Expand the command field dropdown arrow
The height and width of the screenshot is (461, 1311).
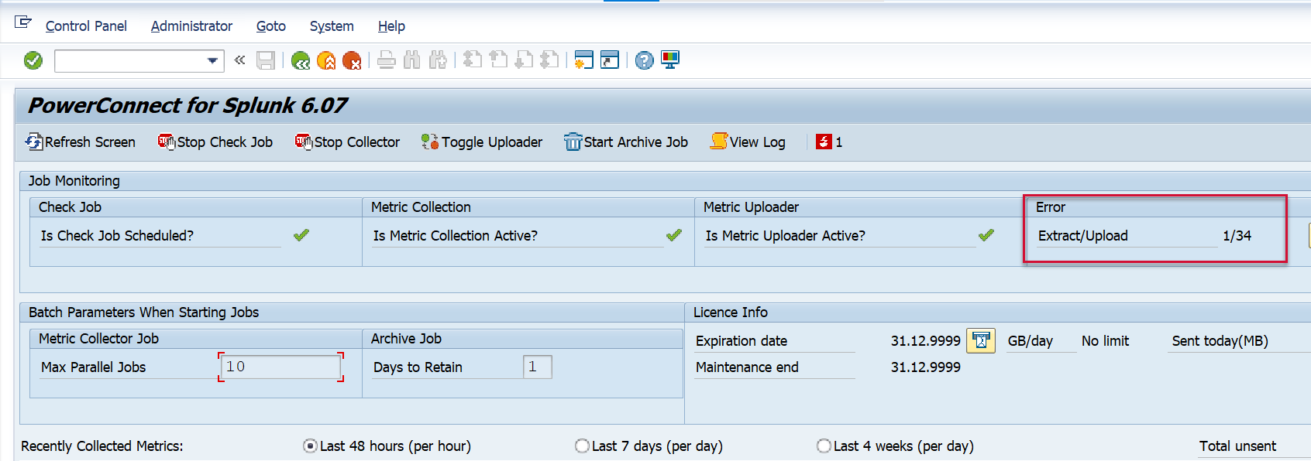[212, 60]
